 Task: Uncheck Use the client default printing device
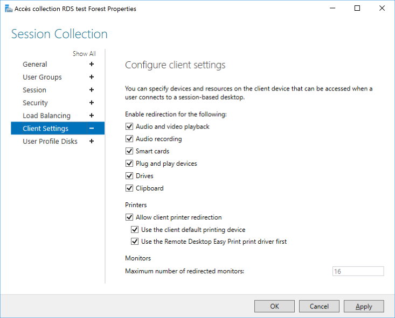tap(135, 229)
